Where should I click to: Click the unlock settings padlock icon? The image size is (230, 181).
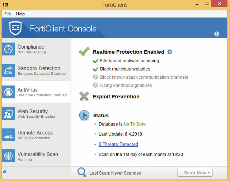pyautogui.click(x=5, y=171)
